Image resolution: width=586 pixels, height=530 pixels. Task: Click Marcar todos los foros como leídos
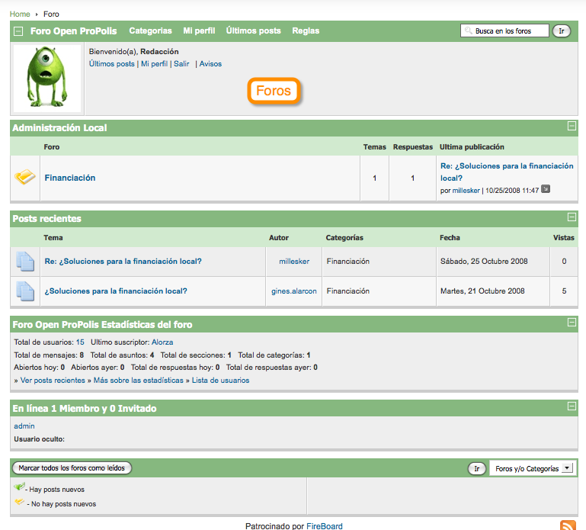[72, 468]
